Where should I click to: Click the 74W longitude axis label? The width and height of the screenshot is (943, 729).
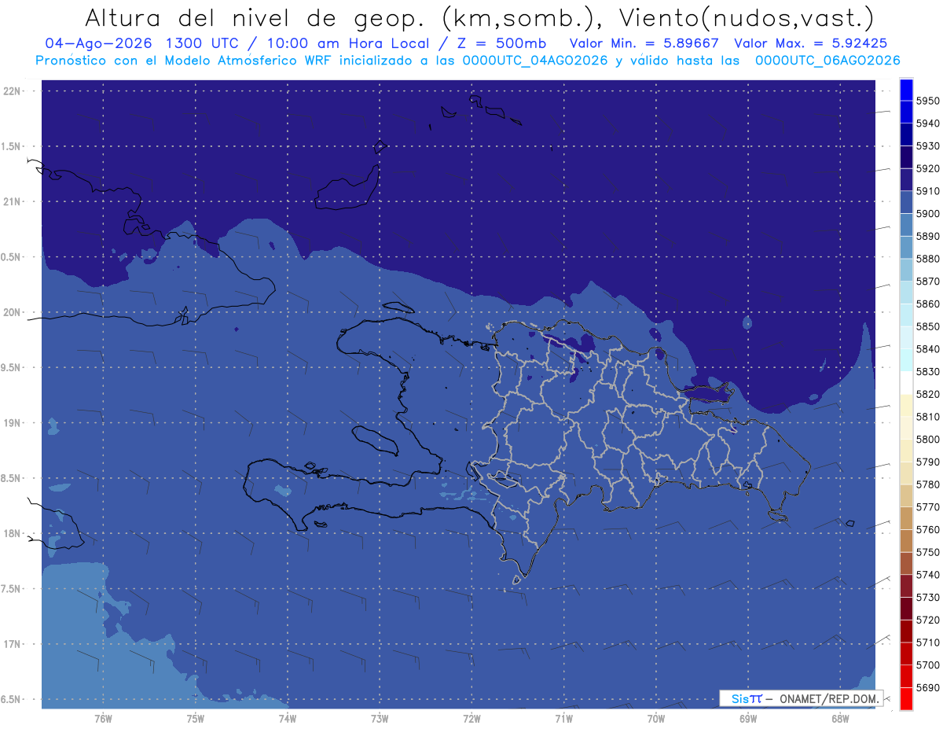[288, 718]
